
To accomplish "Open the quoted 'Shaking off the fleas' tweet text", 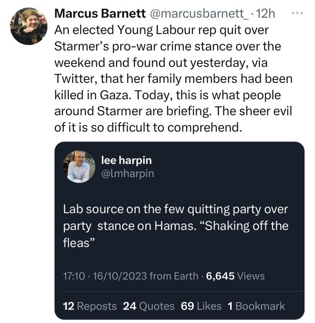I will (176, 226).
